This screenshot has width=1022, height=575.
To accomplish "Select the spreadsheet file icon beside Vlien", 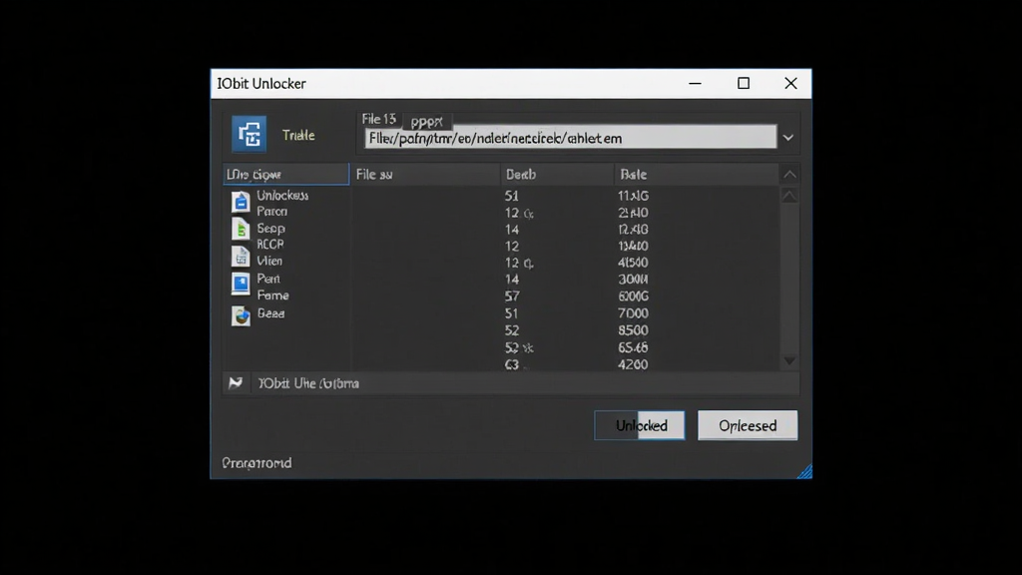I will (241, 257).
